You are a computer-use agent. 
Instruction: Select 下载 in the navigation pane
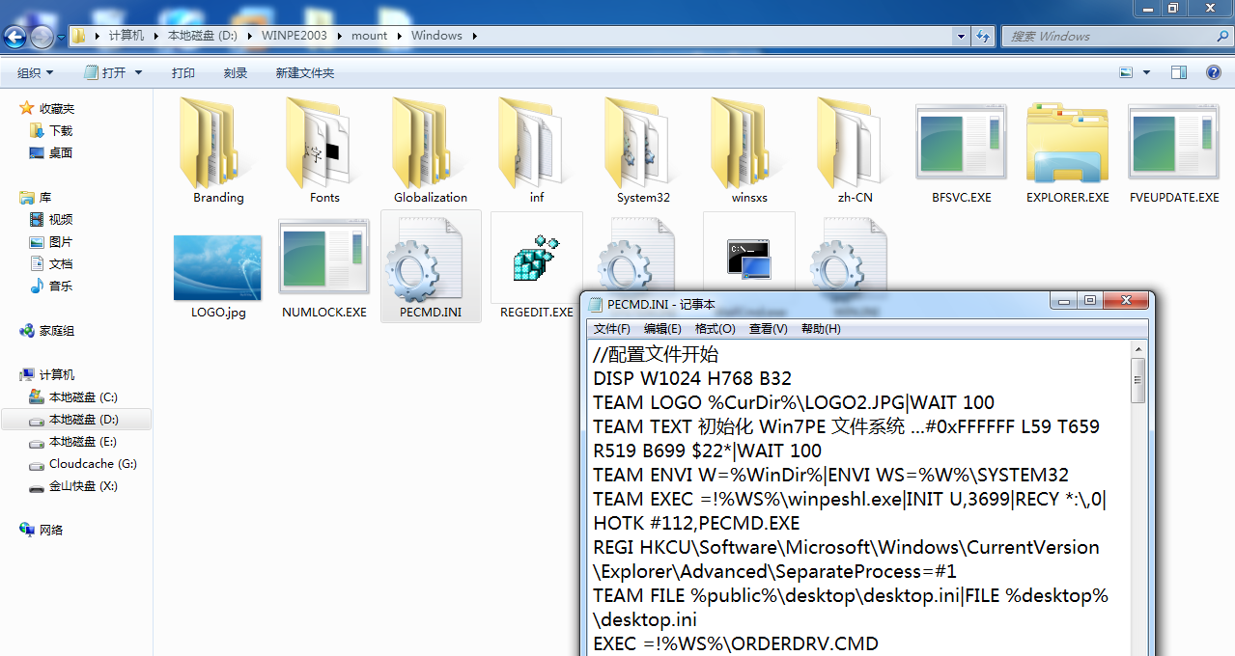coord(61,130)
